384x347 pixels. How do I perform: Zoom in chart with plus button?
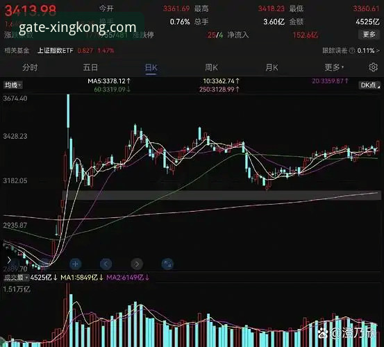(76, 264)
